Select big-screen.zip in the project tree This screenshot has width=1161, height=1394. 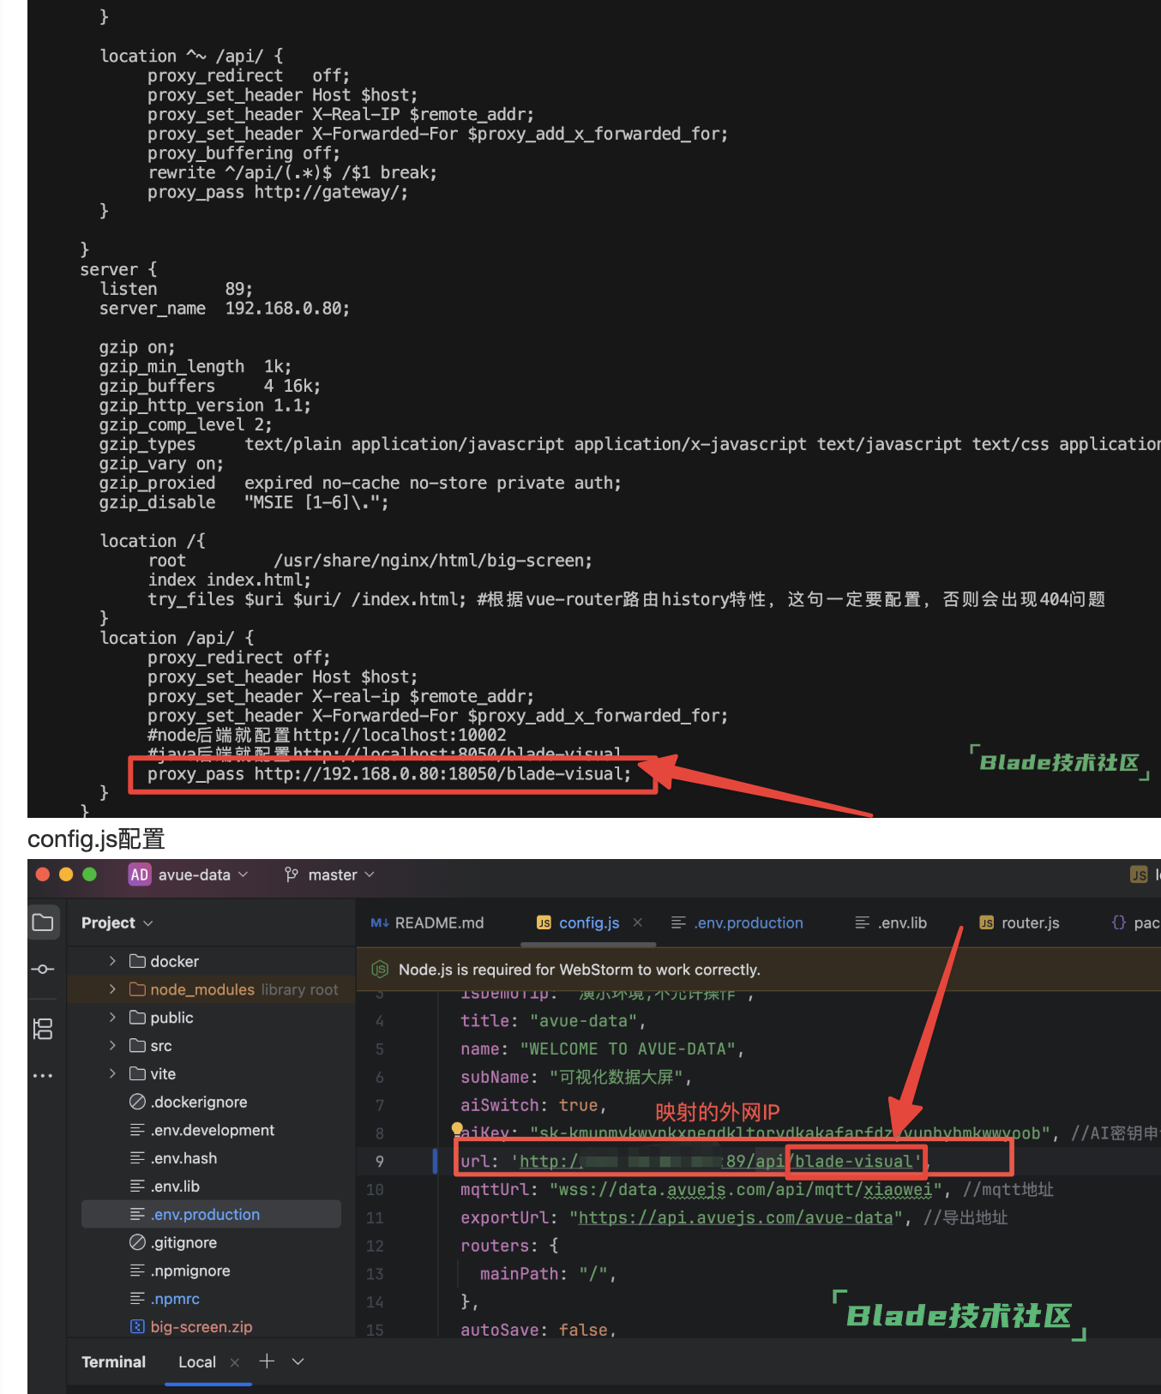coord(201,1326)
